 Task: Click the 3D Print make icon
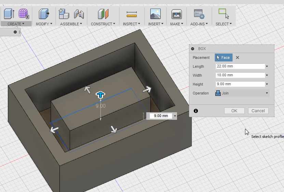[177, 14]
